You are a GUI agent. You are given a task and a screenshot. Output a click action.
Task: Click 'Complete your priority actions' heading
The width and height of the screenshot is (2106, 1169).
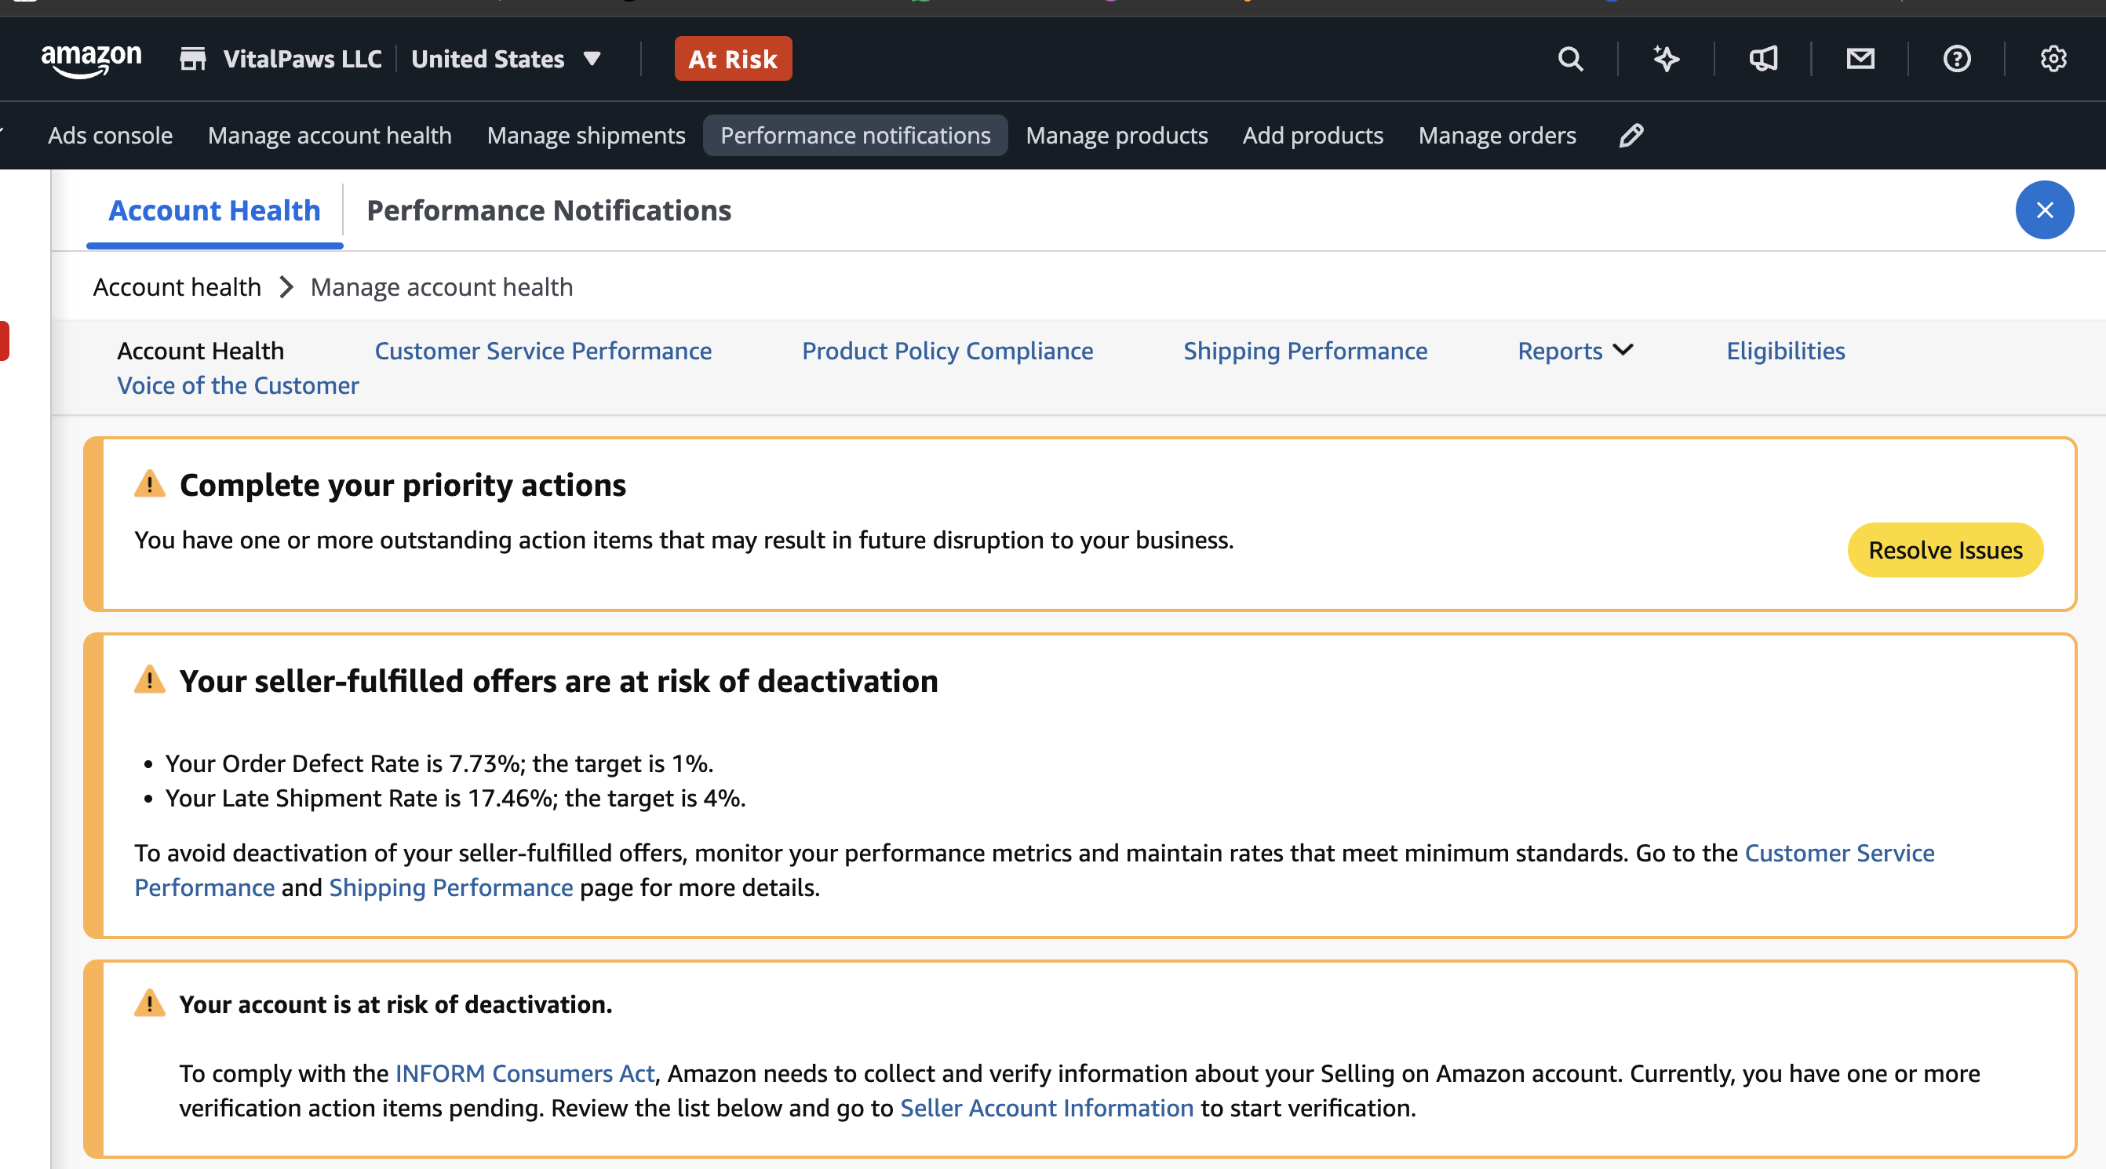tap(403, 485)
